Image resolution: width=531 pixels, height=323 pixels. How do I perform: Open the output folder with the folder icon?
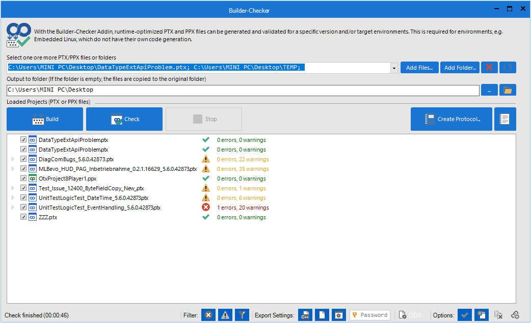(x=508, y=90)
